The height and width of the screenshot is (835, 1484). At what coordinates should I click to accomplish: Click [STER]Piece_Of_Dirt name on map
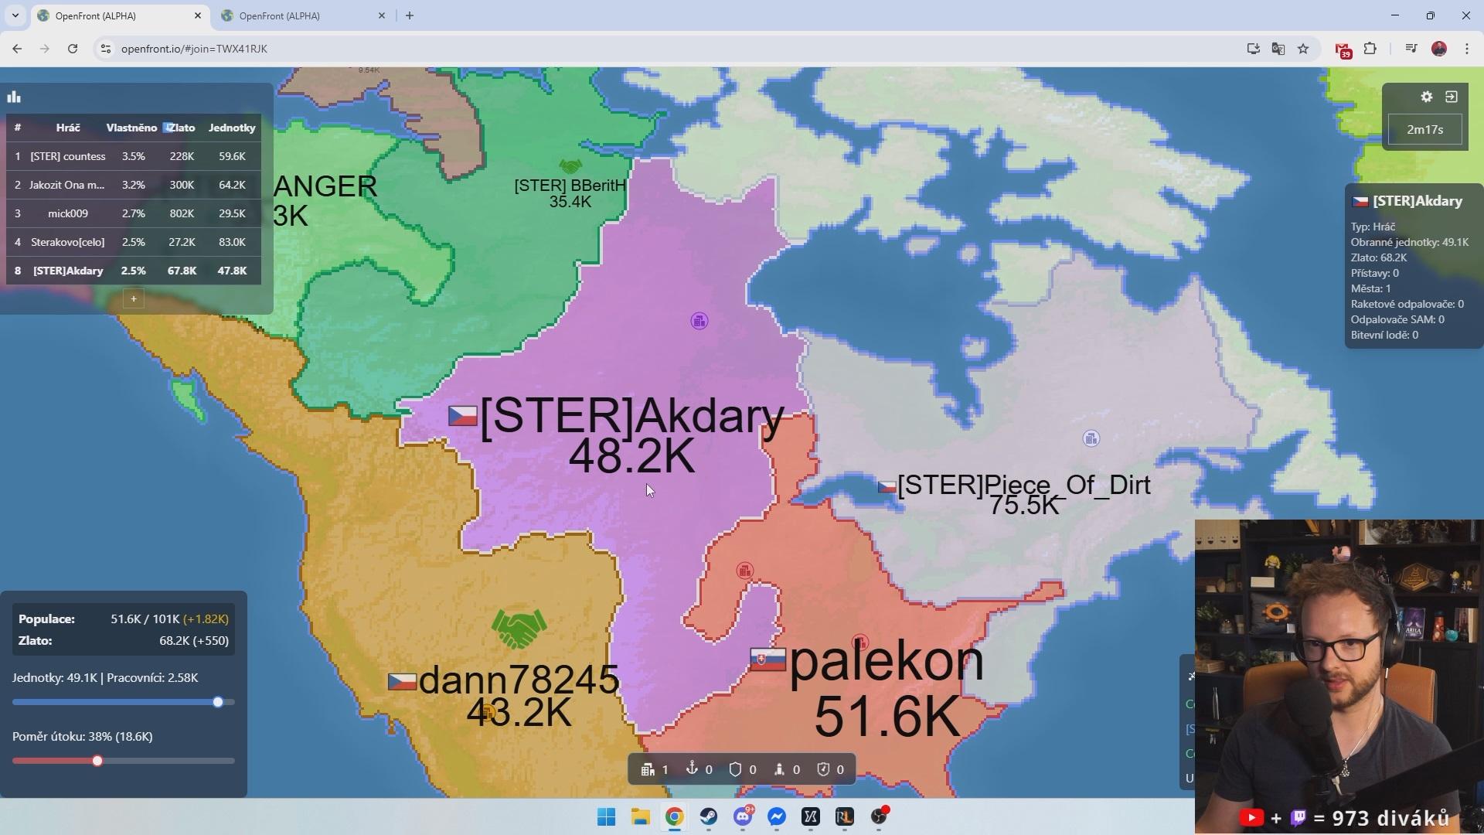pyautogui.click(x=1024, y=485)
